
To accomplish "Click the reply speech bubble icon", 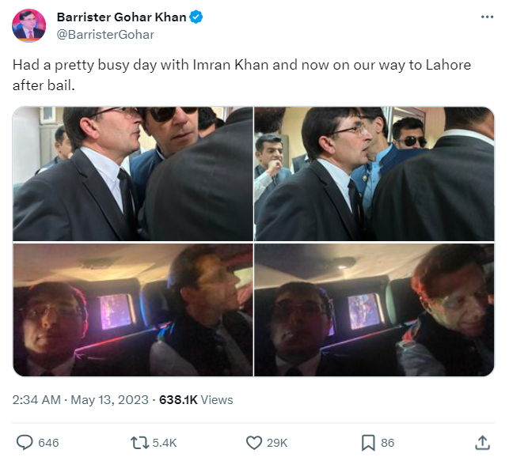I will [x=25, y=442].
